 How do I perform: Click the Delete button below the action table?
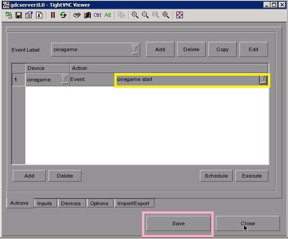click(65, 176)
